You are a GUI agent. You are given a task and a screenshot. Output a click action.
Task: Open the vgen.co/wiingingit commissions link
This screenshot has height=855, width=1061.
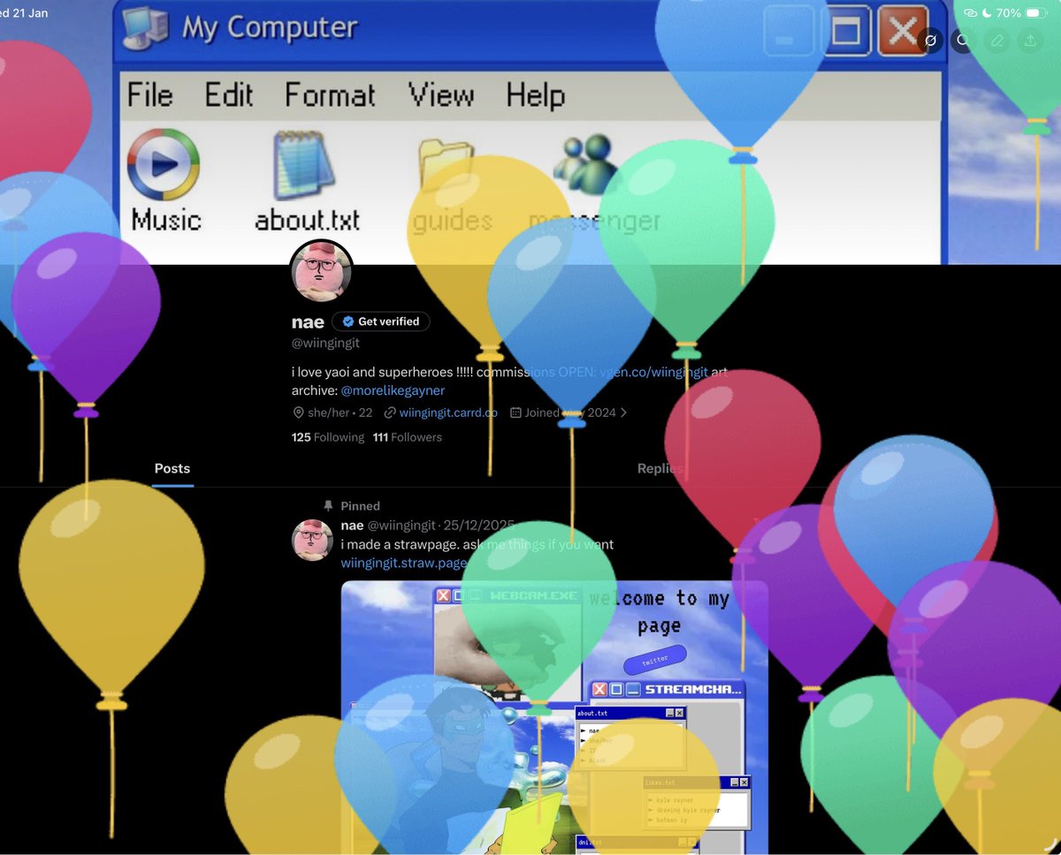coord(653,372)
